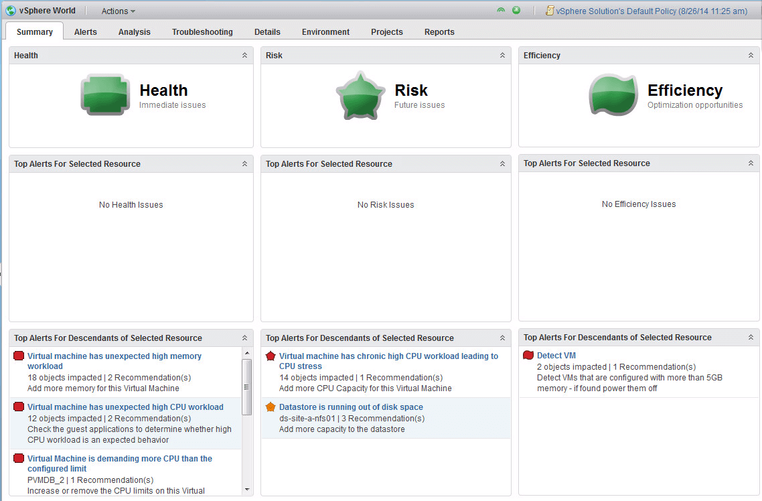Viewport: 762px width, 501px height.
Task: Collapse Health Top Alerts For Selected Resource panel
Action: point(244,164)
